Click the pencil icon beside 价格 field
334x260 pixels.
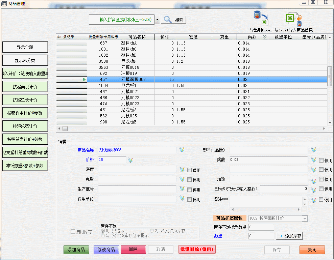pyautogui.click(x=130, y=160)
